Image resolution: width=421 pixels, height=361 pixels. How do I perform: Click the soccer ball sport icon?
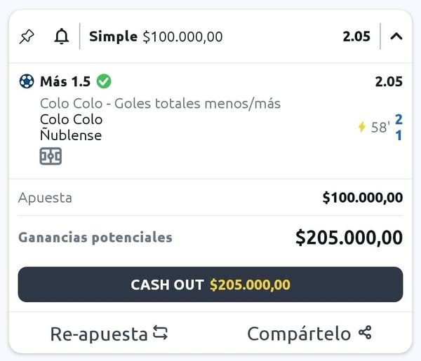(x=27, y=81)
